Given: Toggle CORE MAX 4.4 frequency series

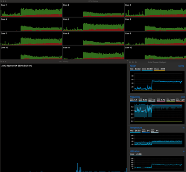Looking at the screenshot, I should pos(134,100).
